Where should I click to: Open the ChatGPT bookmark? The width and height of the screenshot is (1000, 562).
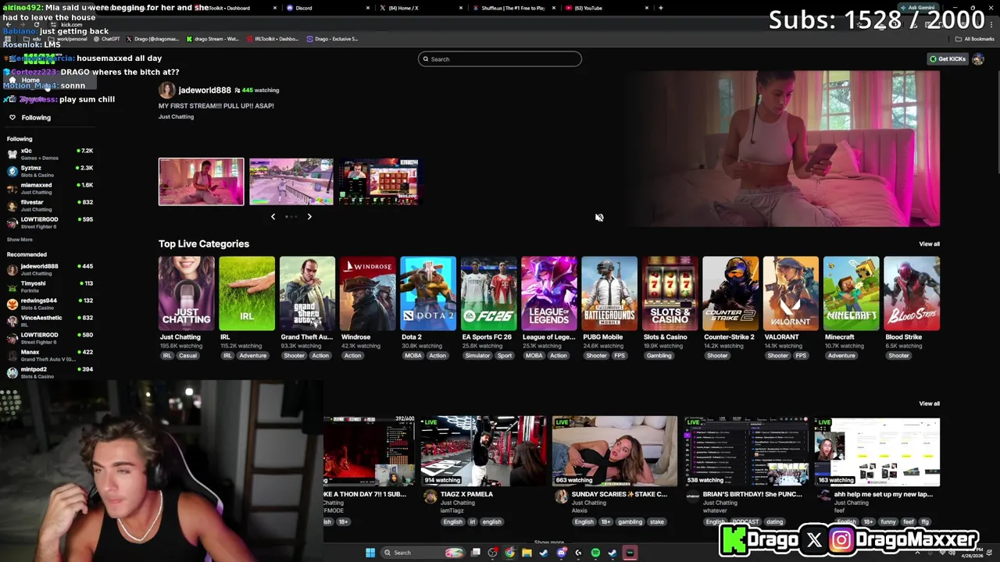pyautogui.click(x=108, y=39)
